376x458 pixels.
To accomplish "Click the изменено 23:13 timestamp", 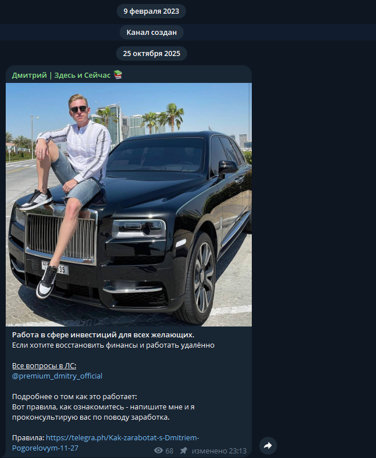I will pos(219,451).
